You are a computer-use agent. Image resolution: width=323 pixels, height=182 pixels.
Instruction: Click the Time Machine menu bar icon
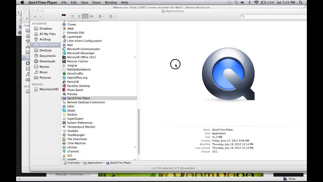coord(236,2)
